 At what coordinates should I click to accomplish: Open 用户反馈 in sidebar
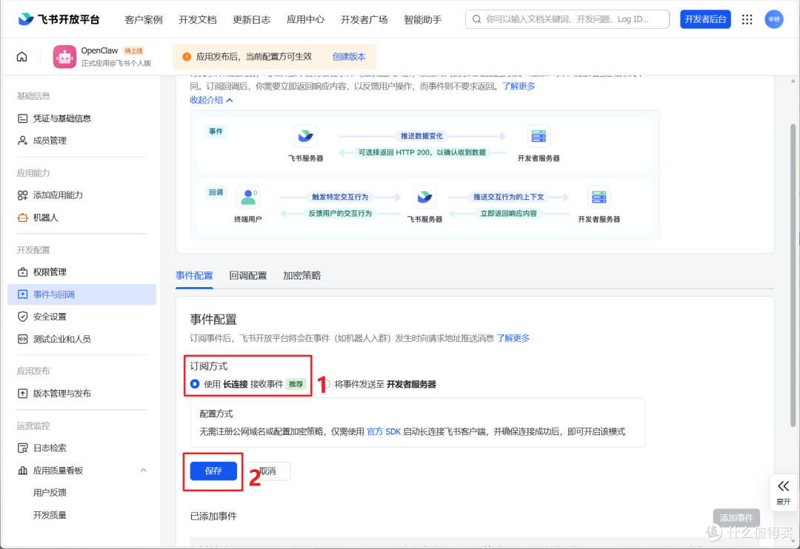50,493
